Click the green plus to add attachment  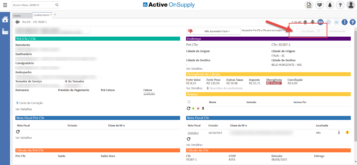193,108
